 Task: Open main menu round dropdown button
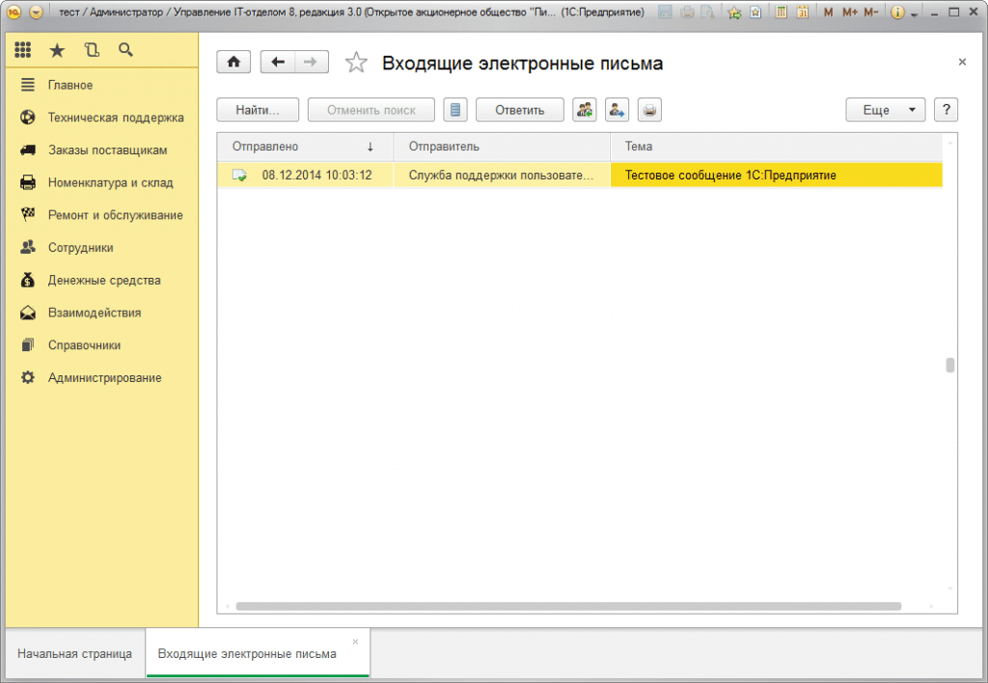(x=36, y=12)
